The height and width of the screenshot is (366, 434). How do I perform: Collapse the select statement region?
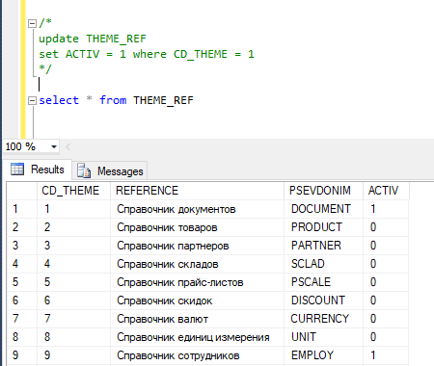point(32,100)
